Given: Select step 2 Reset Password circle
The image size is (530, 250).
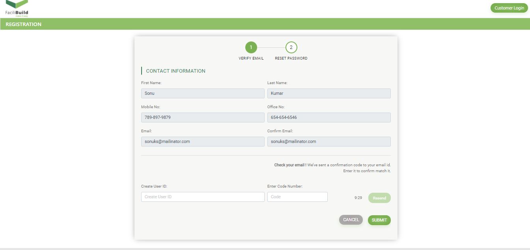Looking at the screenshot, I should [291, 47].
